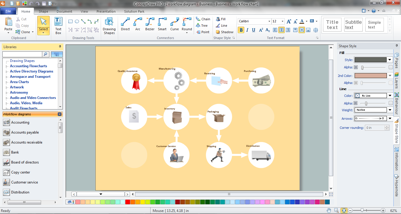Toggle Bold text formatting

coord(241,30)
